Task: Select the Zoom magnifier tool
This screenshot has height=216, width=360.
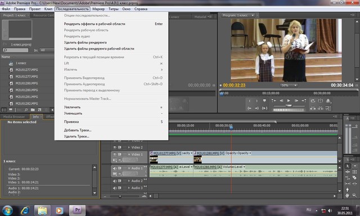Action: tap(355, 196)
